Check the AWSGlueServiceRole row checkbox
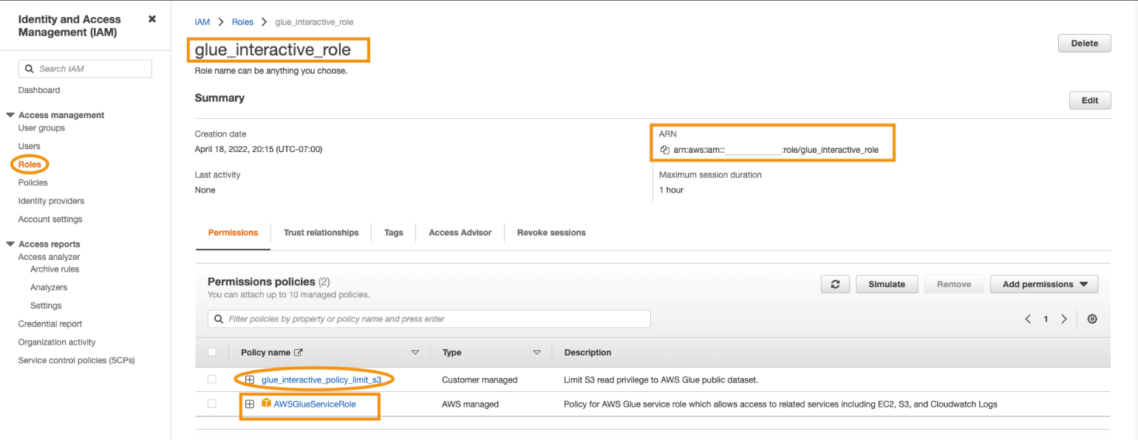1138x440 pixels. 212,404
